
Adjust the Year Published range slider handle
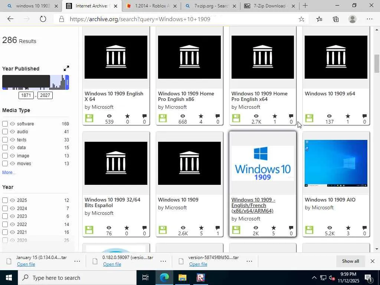pos(68,82)
